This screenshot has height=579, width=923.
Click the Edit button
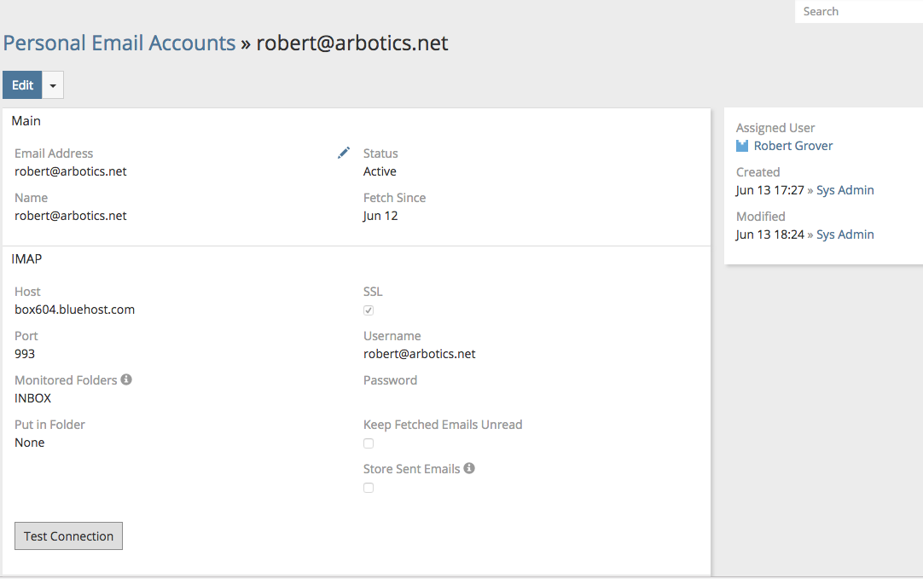click(x=22, y=85)
